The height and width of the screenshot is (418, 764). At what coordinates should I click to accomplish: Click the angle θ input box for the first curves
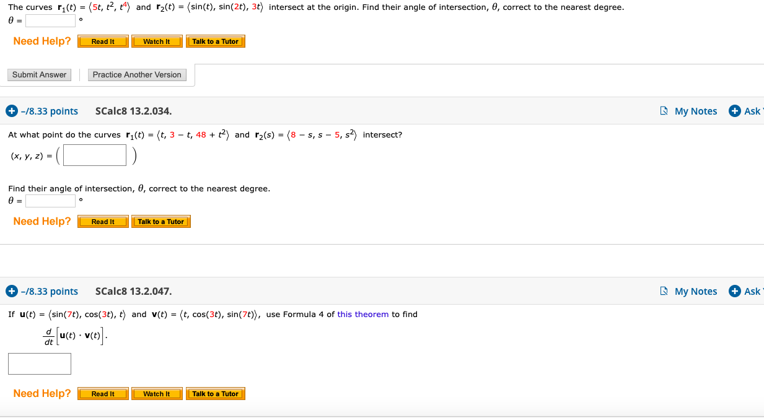(50, 20)
